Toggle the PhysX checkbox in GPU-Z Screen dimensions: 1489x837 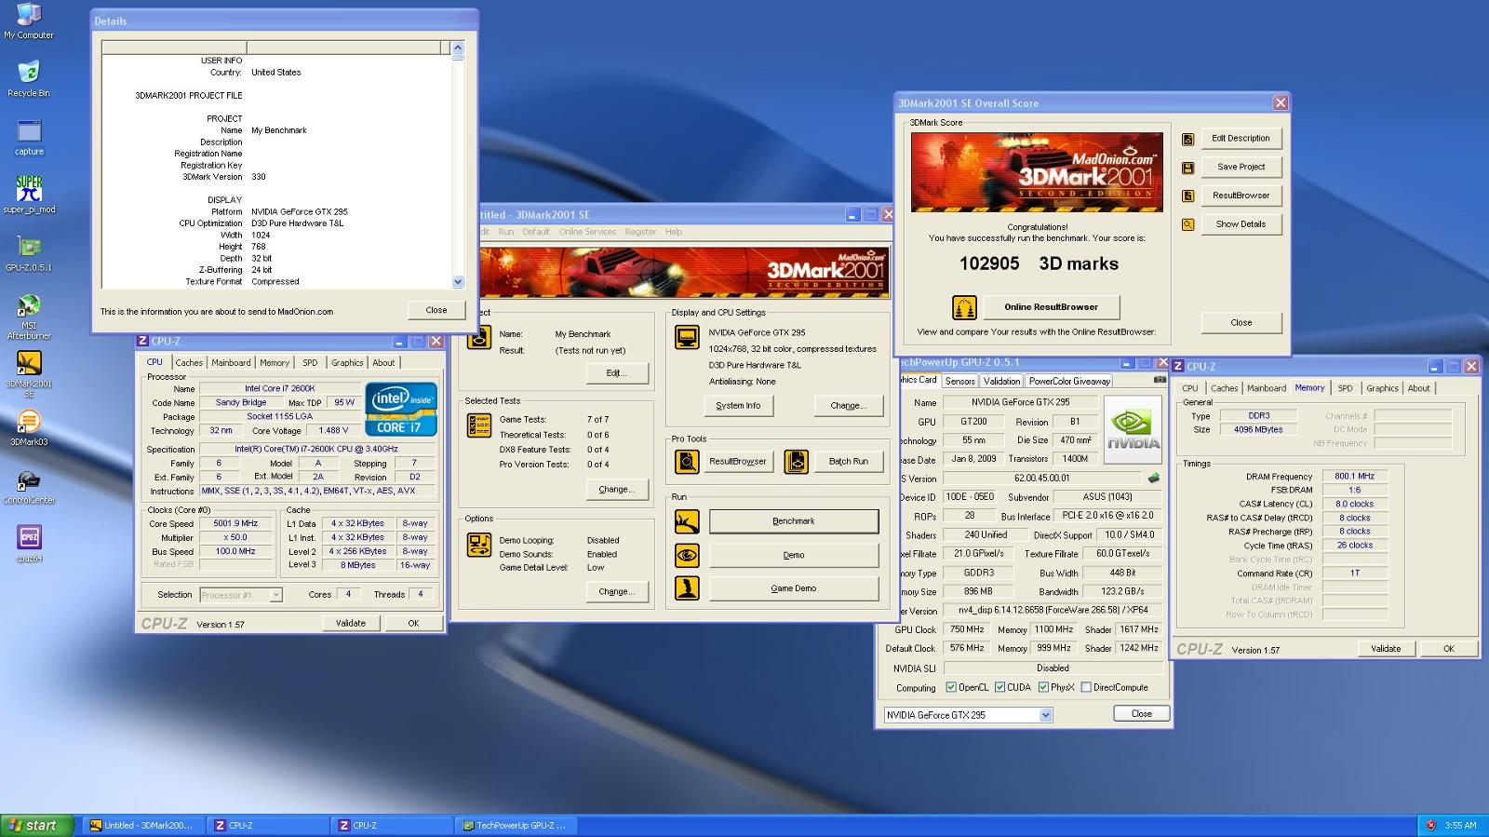(x=1043, y=687)
